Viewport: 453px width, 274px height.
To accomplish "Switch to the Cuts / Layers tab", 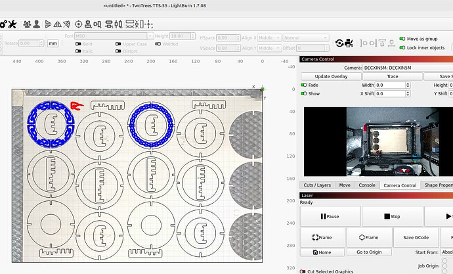I will point(317,185).
